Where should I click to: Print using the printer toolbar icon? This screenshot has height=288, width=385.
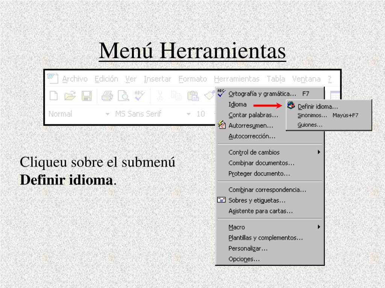point(107,96)
